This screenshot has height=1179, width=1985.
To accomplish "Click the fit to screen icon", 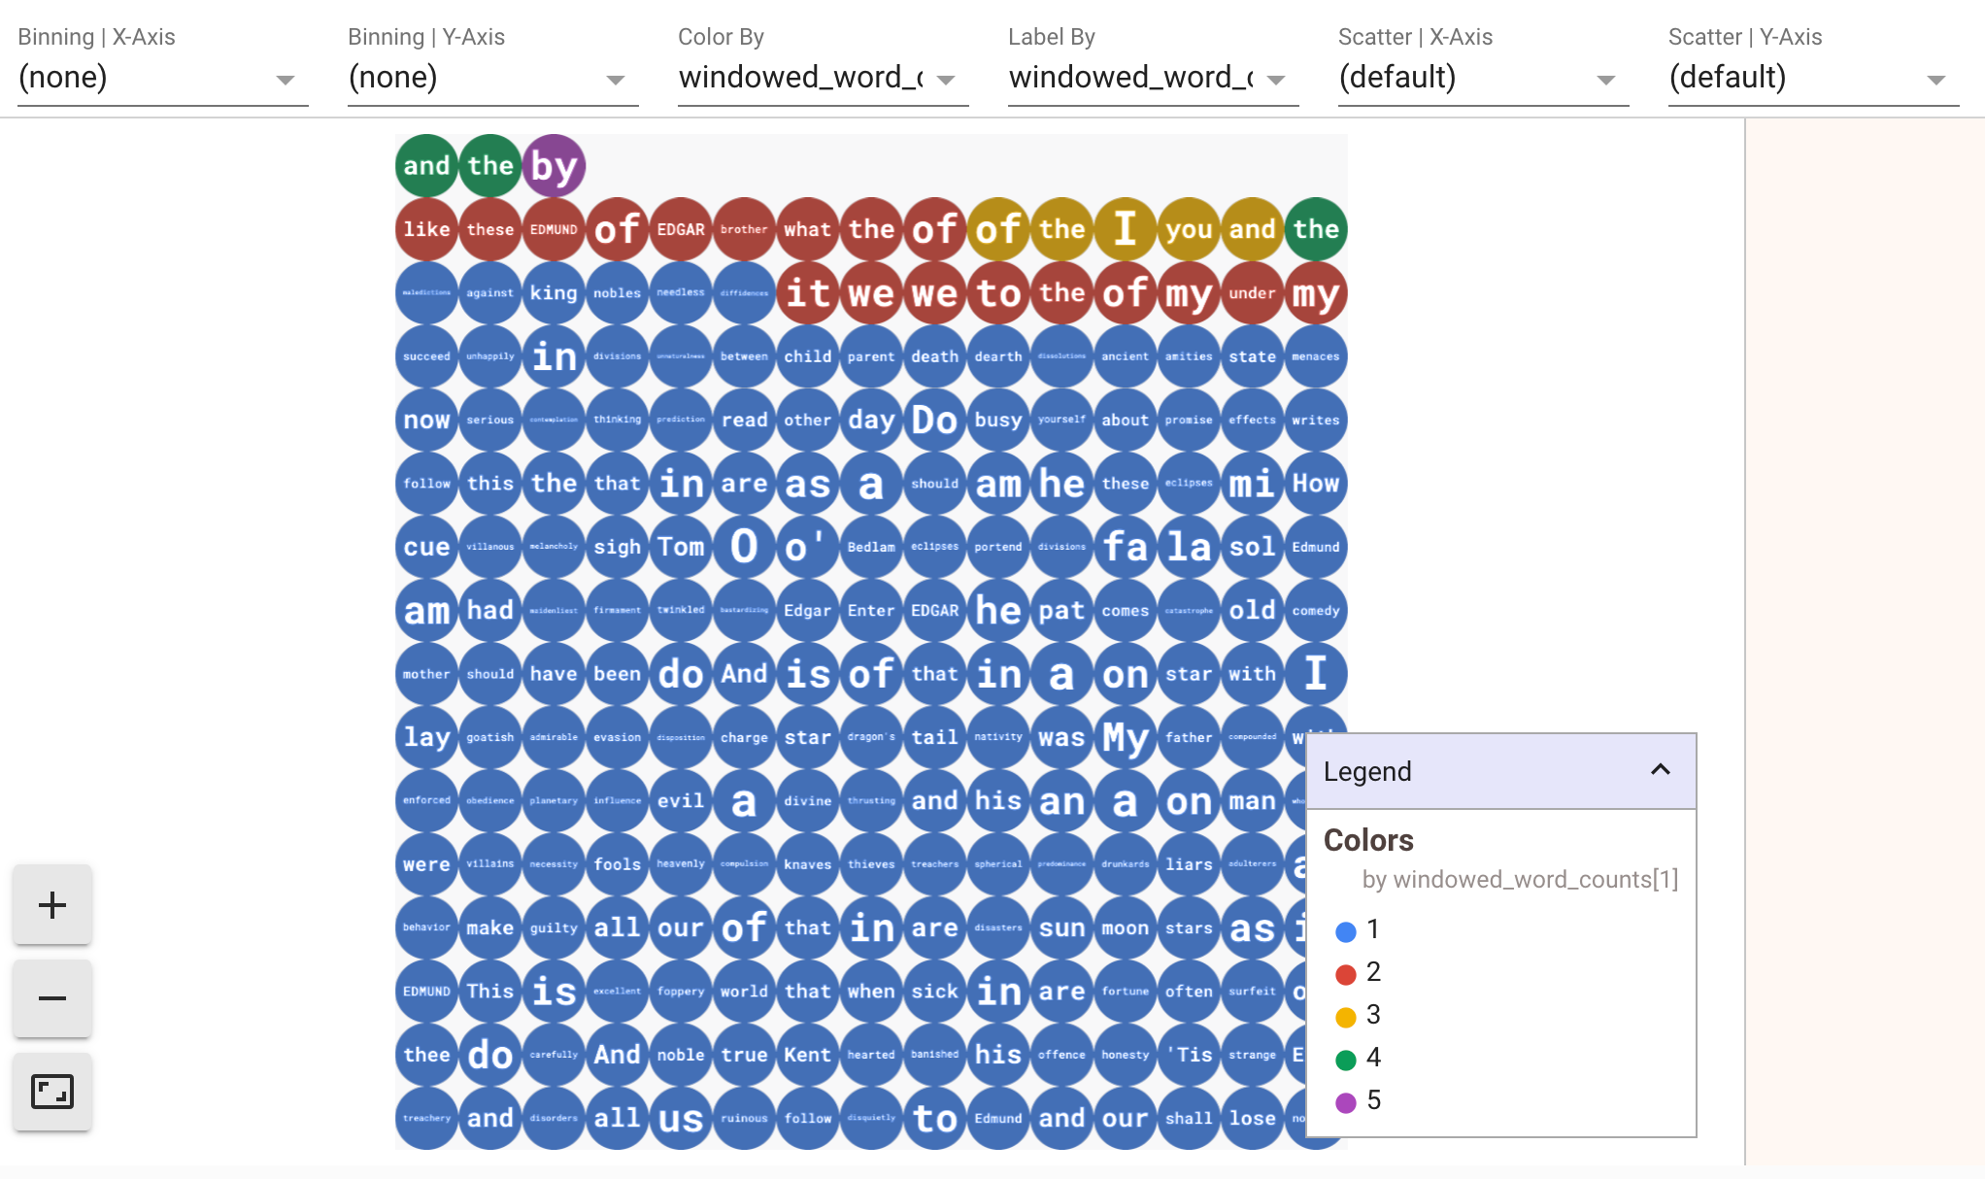I will tap(51, 1092).
